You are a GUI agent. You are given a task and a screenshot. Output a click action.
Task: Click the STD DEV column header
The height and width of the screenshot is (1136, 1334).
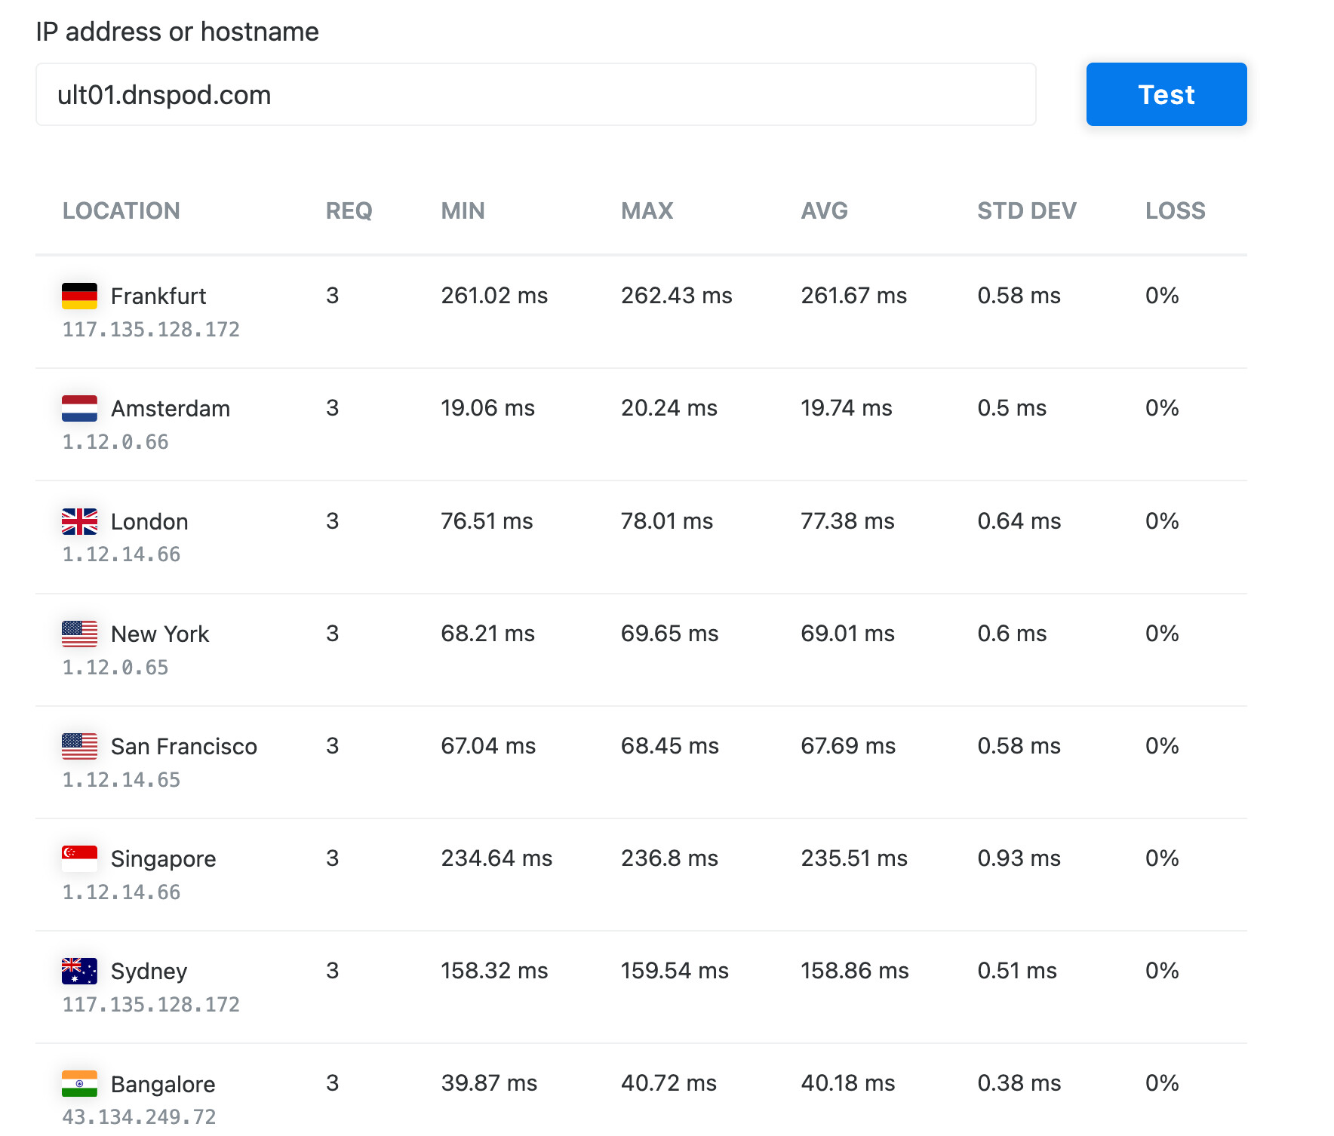coord(1026,211)
